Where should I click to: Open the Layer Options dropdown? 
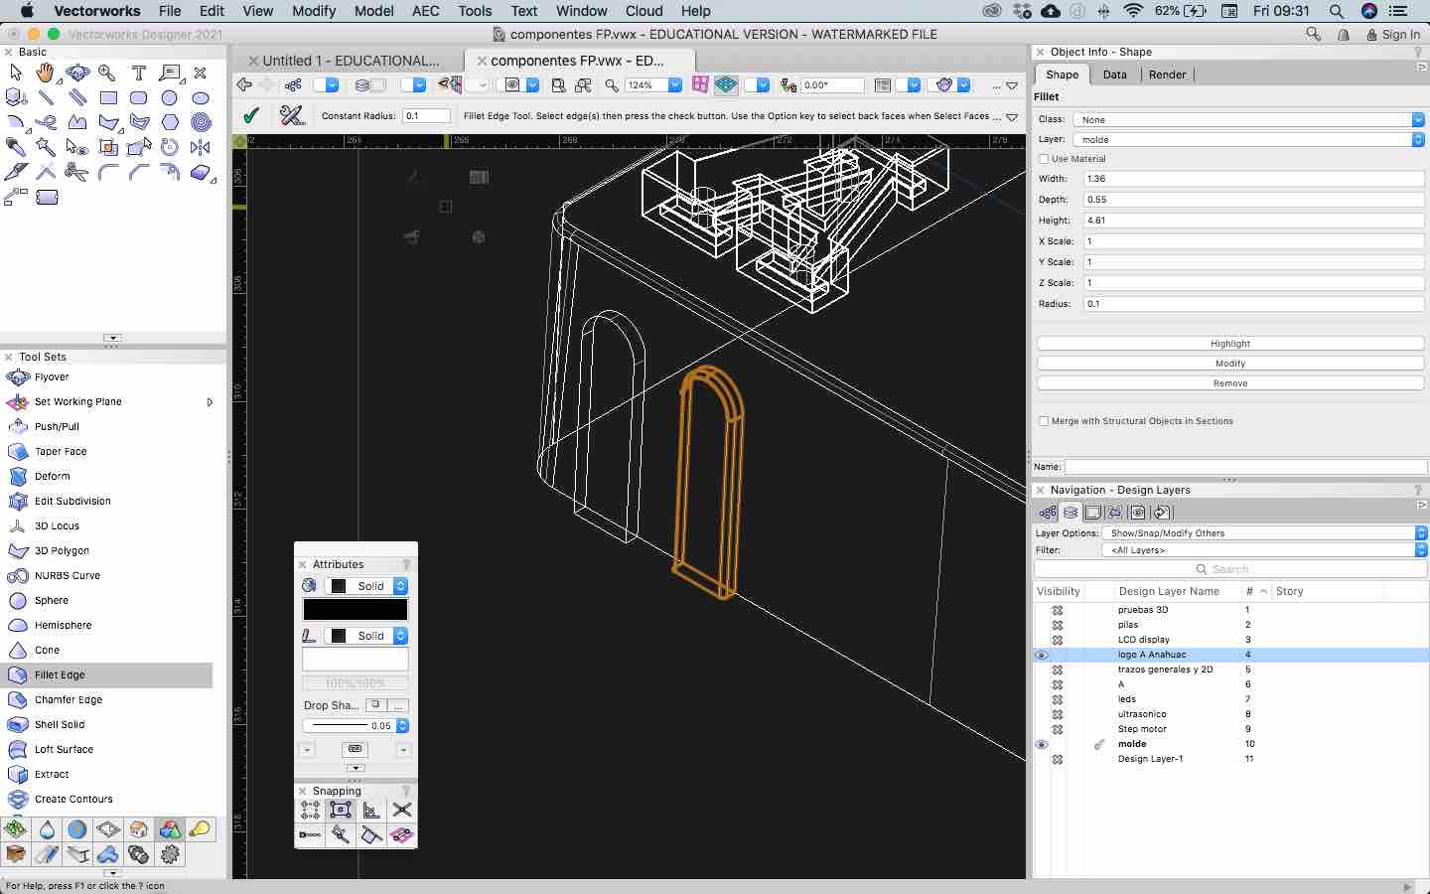click(x=1264, y=533)
